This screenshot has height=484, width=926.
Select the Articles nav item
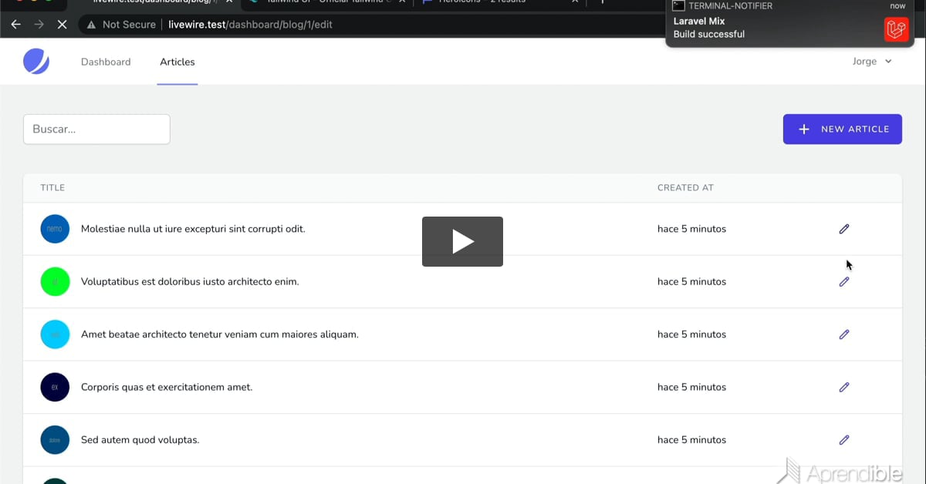pos(177,62)
